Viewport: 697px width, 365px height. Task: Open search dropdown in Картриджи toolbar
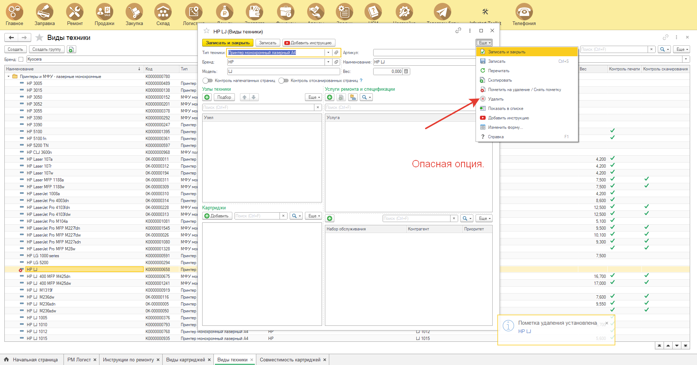[296, 216]
